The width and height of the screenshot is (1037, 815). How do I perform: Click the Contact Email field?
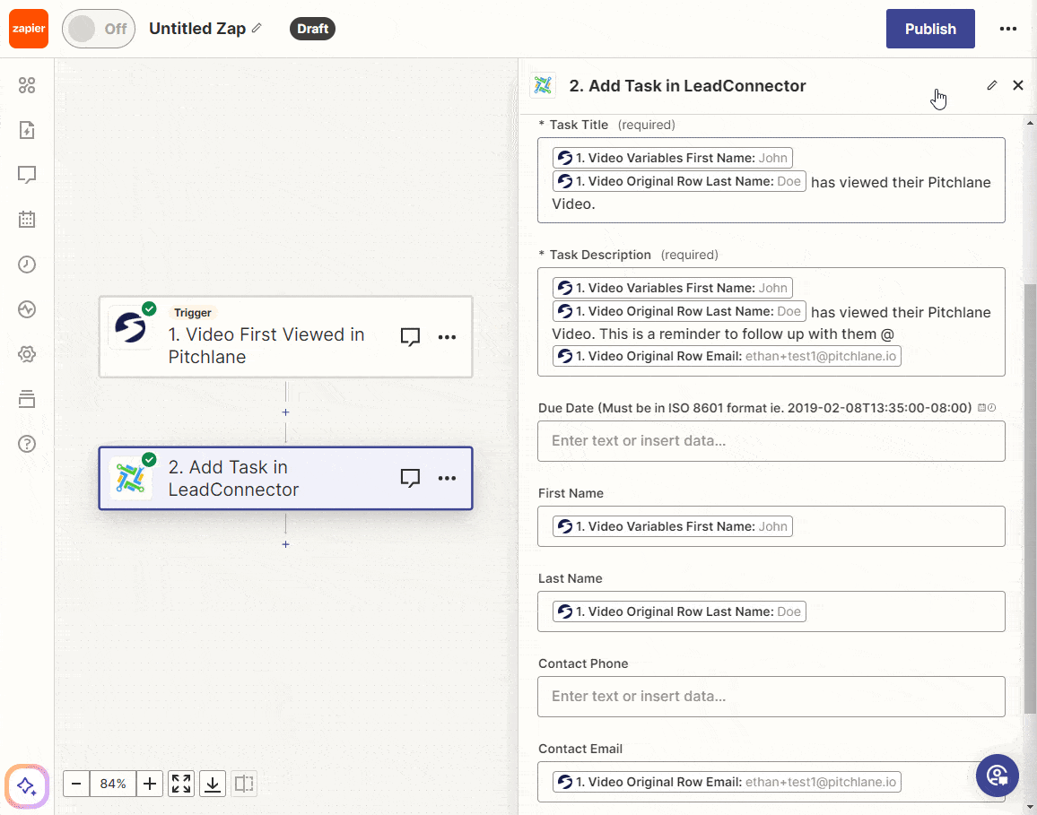click(771, 782)
